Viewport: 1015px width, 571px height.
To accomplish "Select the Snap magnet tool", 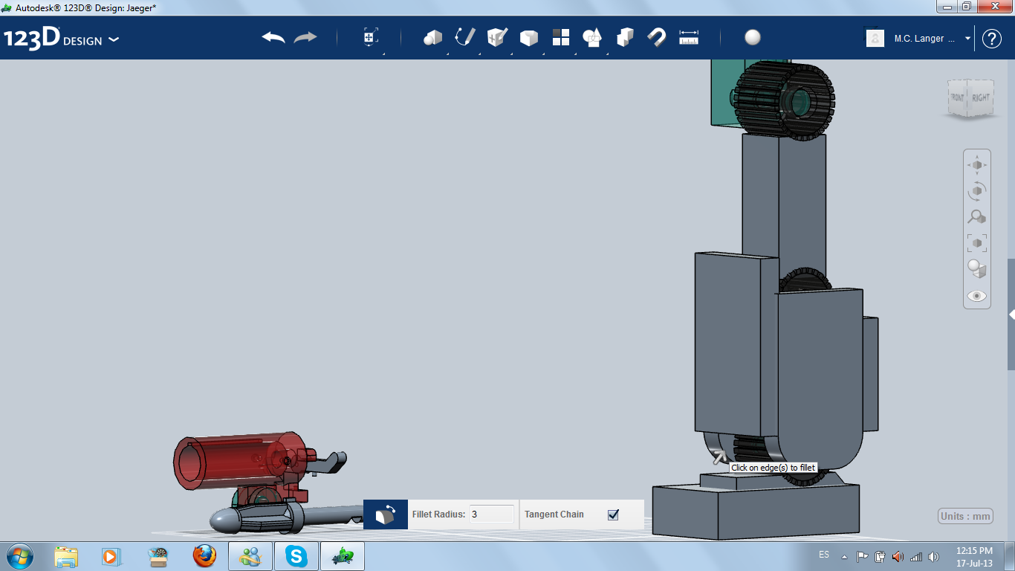I will pyautogui.click(x=657, y=37).
